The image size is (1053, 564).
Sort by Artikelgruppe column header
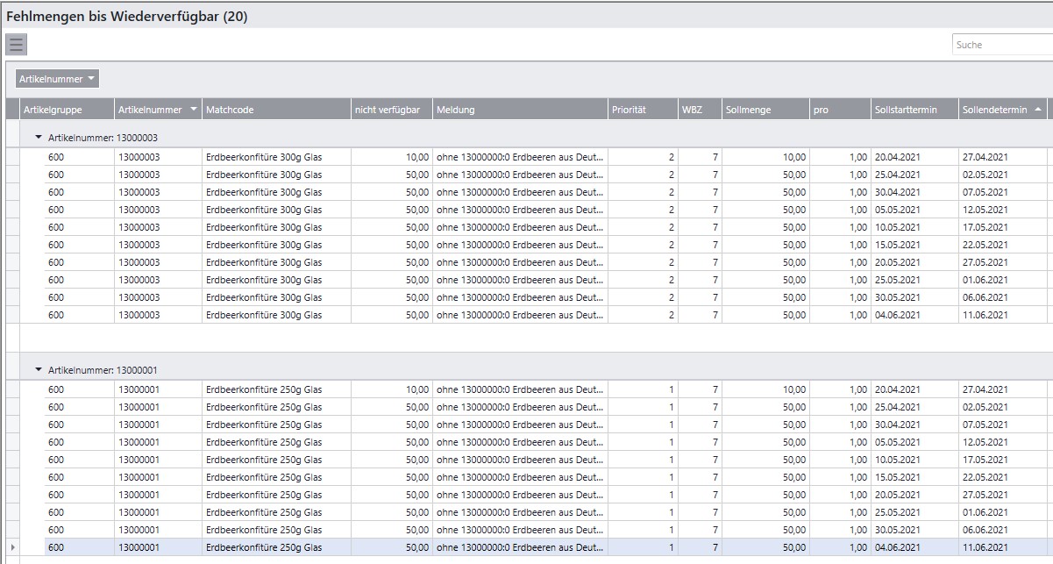pos(53,110)
